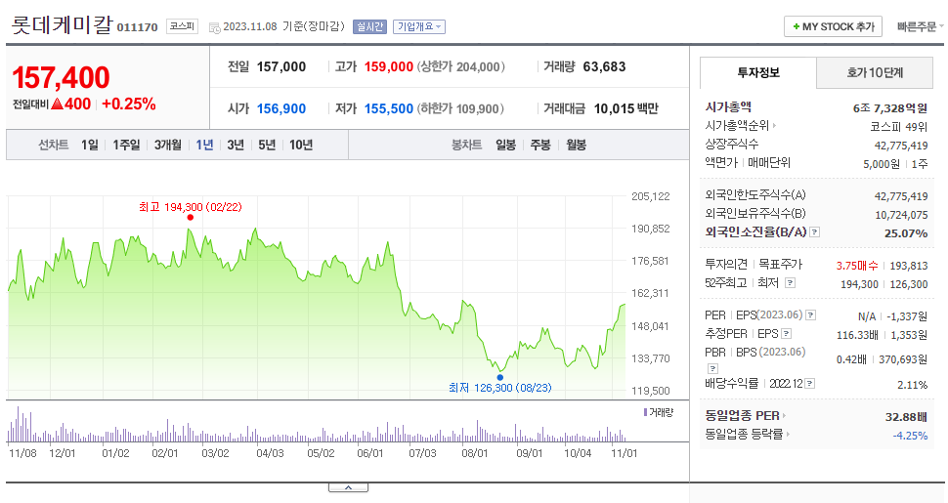
Task: Open the 빠른주문 dropdown
Action: click(921, 26)
